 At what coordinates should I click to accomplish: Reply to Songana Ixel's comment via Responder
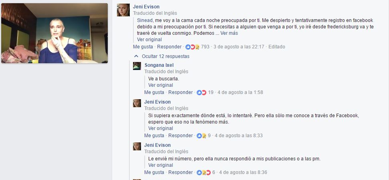pyautogui.click(x=180, y=92)
